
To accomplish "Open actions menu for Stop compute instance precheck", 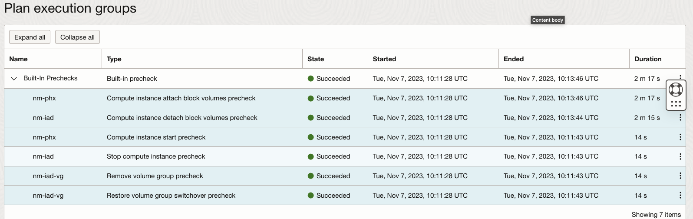I will [x=680, y=156].
